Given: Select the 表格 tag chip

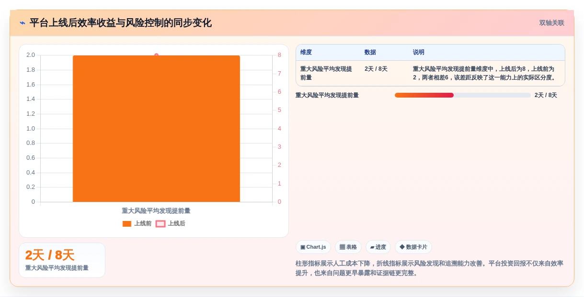Looking at the screenshot, I should click(x=348, y=247).
